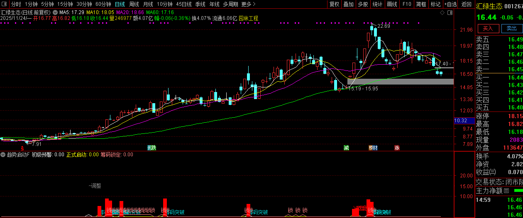The image size is (523, 218).
Task: Click the 涨跌 marker under the chart
Action: pos(152,148)
